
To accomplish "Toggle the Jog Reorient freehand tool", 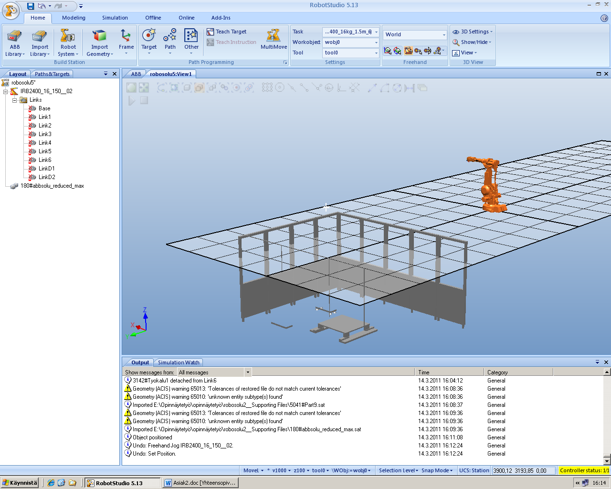I will [428, 51].
